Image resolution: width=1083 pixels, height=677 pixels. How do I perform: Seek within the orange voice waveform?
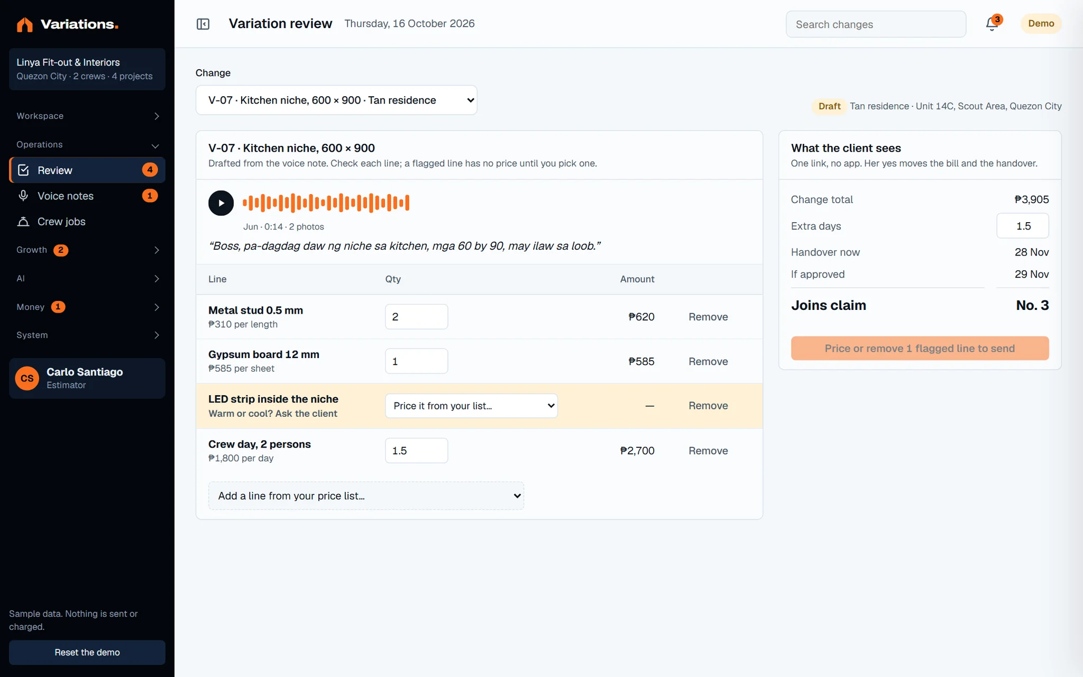pos(326,203)
